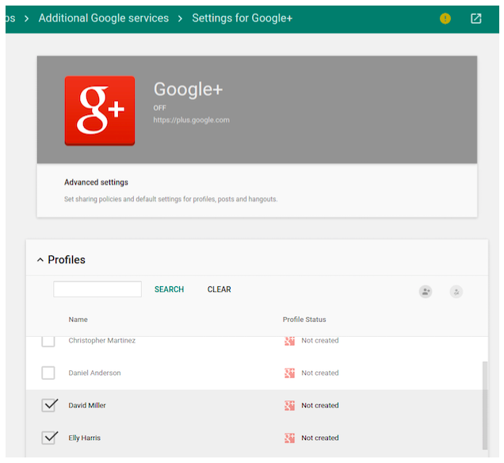Click the create profiles person-plus icon
Viewport: 504px width, 463px height.
426,292
